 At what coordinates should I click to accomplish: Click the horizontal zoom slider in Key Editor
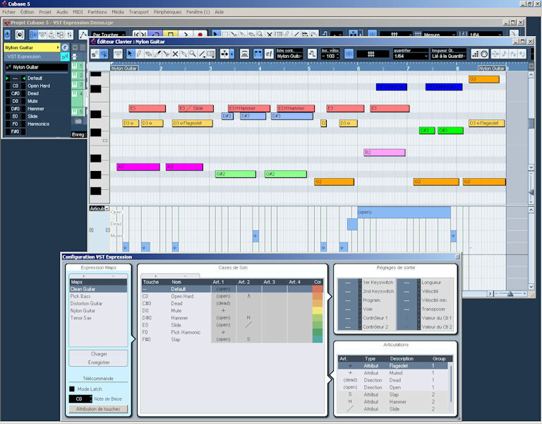coord(510,294)
